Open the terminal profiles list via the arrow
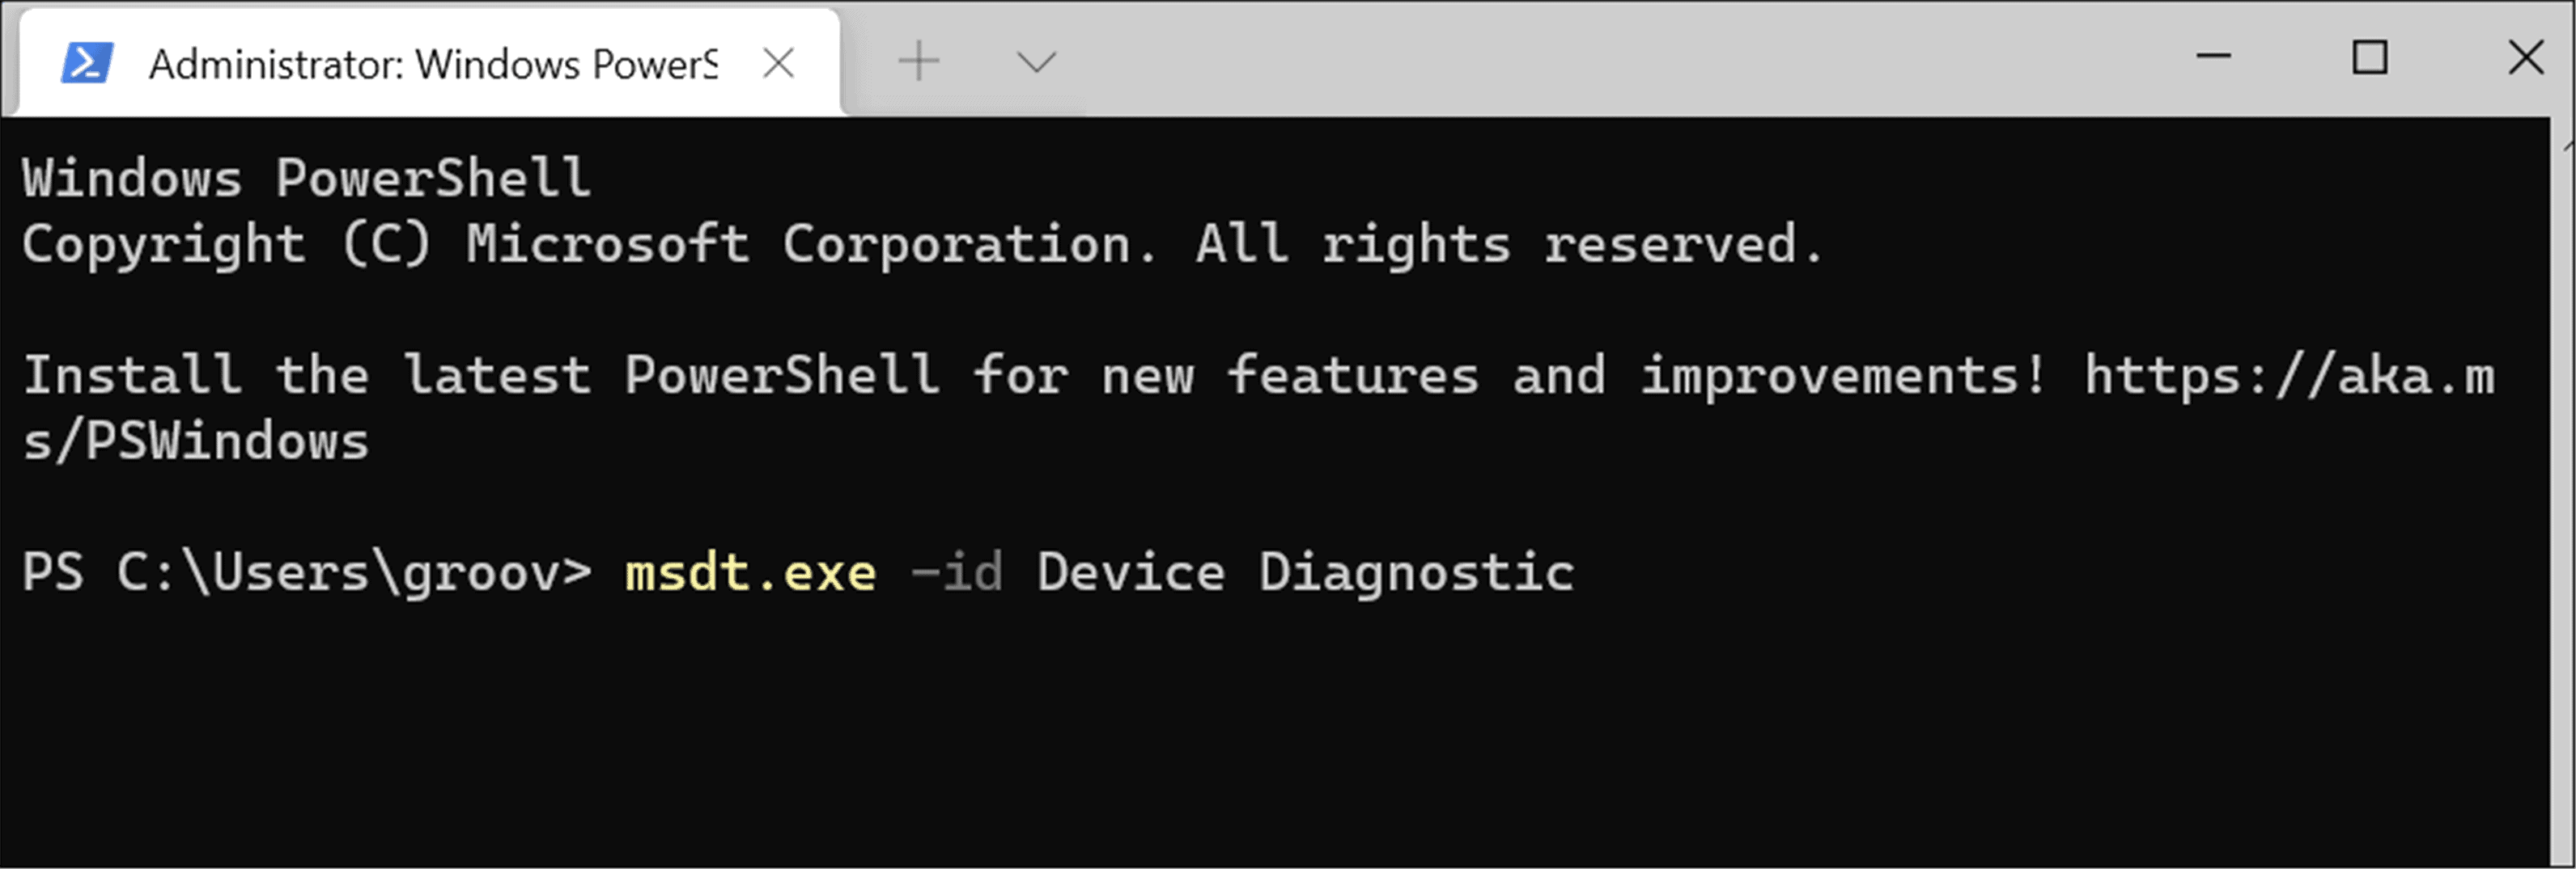 pos(1036,61)
